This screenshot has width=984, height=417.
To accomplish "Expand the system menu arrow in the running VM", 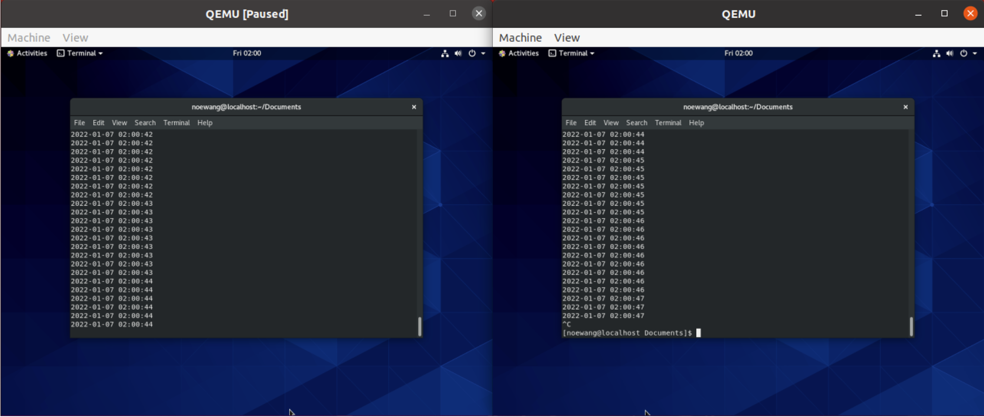I will click(975, 53).
